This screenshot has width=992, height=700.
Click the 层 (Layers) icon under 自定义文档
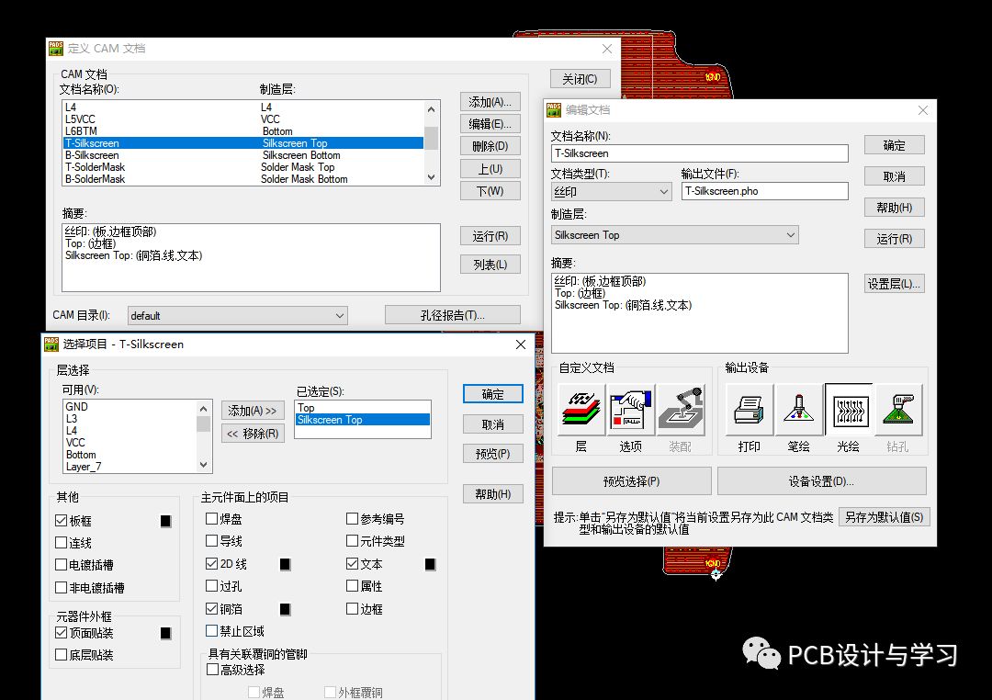[x=581, y=410]
